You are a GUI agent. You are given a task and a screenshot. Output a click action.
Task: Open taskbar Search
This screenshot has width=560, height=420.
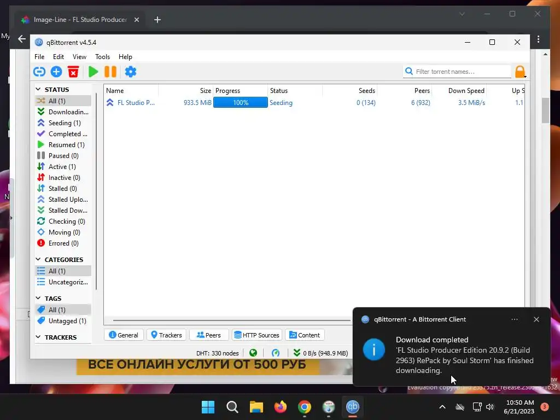(232, 407)
